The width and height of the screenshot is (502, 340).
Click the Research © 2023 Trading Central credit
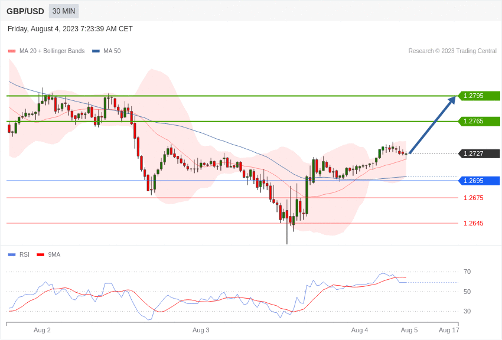452,51
